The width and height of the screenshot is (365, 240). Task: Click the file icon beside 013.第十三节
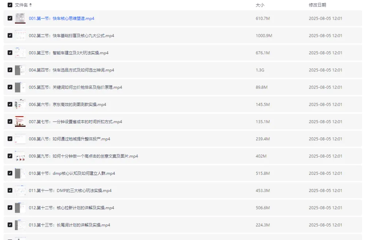20,225
